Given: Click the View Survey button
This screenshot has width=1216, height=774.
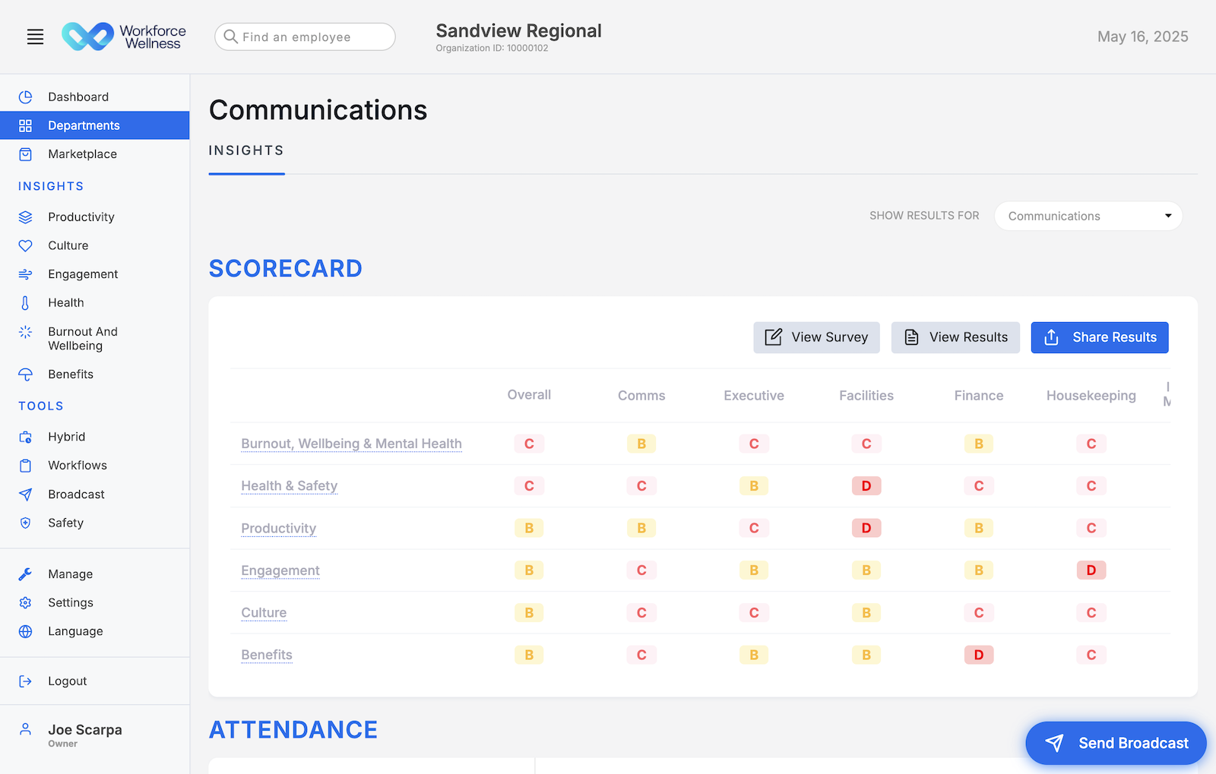Looking at the screenshot, I should tap(816, 337).
